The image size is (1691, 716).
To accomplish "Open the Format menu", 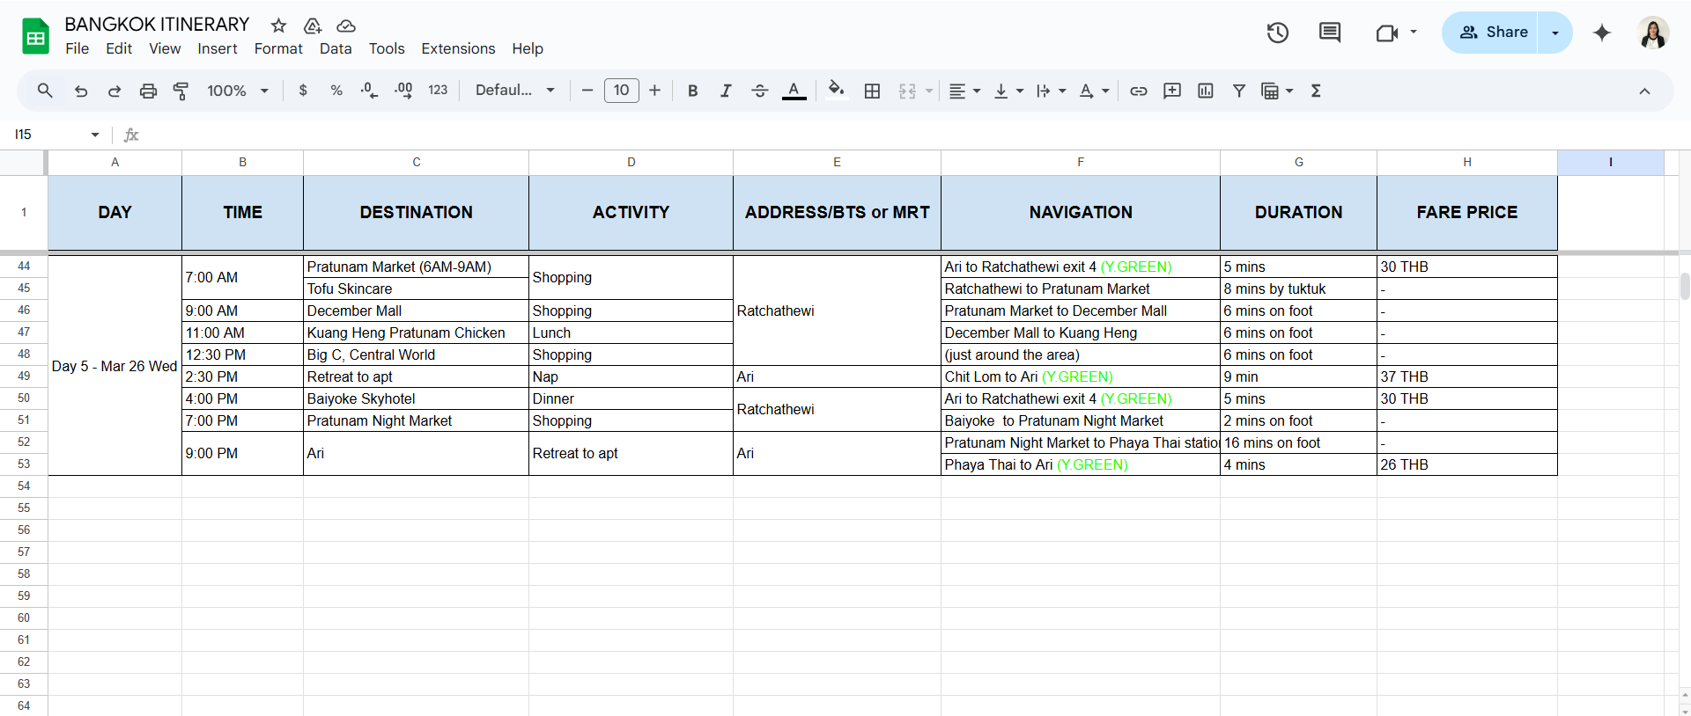I will (278, 48).
